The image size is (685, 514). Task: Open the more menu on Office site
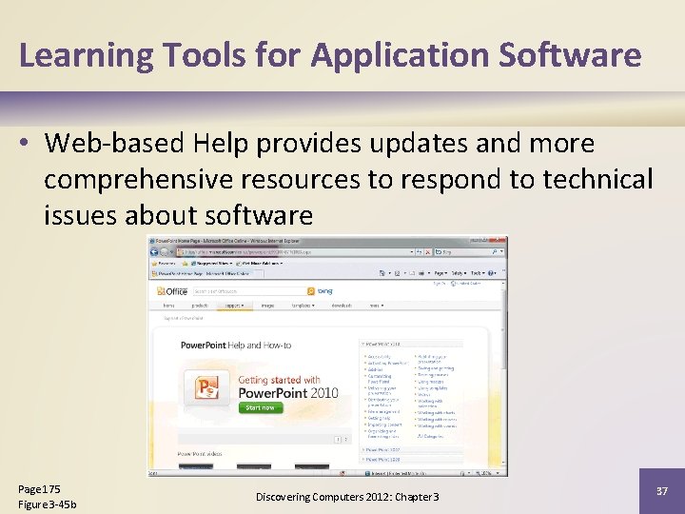pyautogui.click(x=377, y=306)
